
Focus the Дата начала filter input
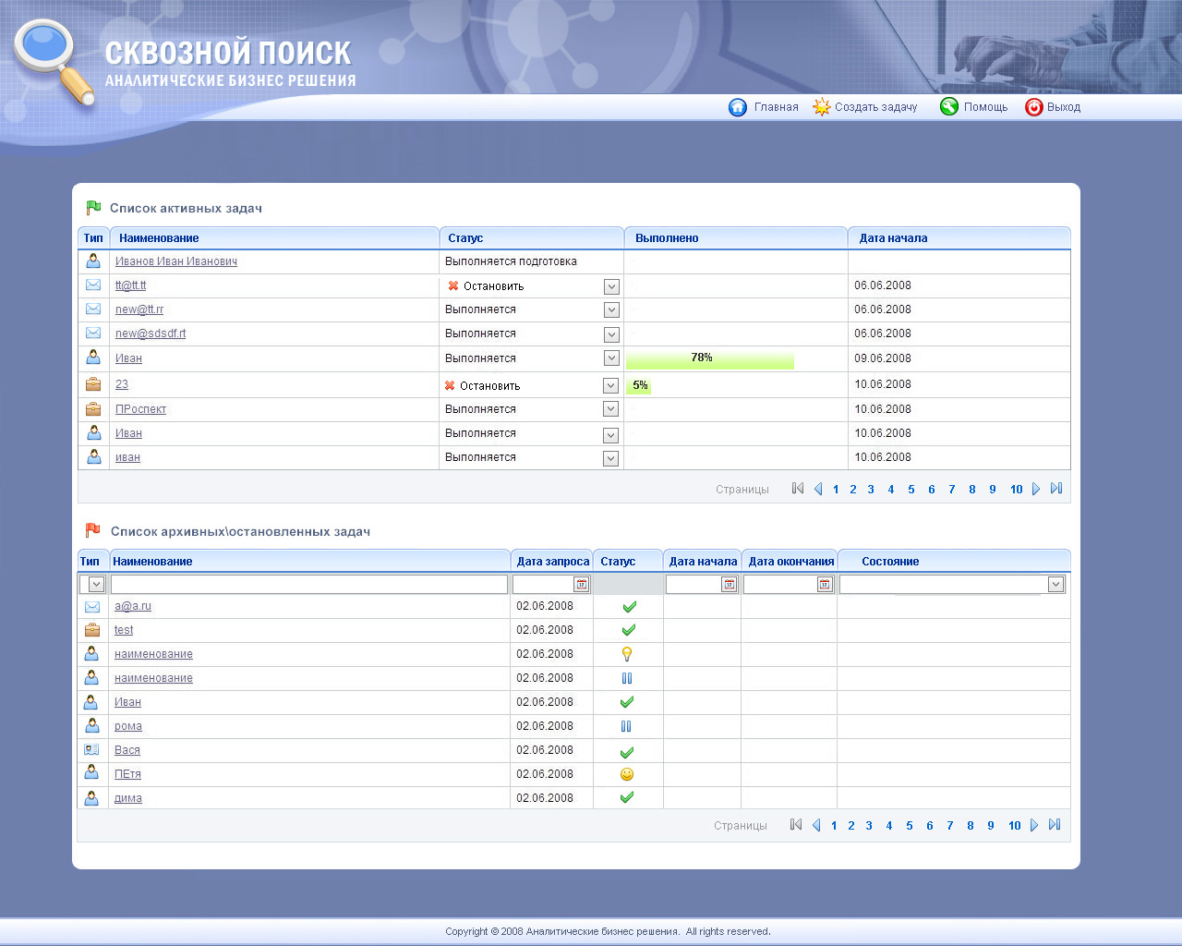[x=694, y=584]
